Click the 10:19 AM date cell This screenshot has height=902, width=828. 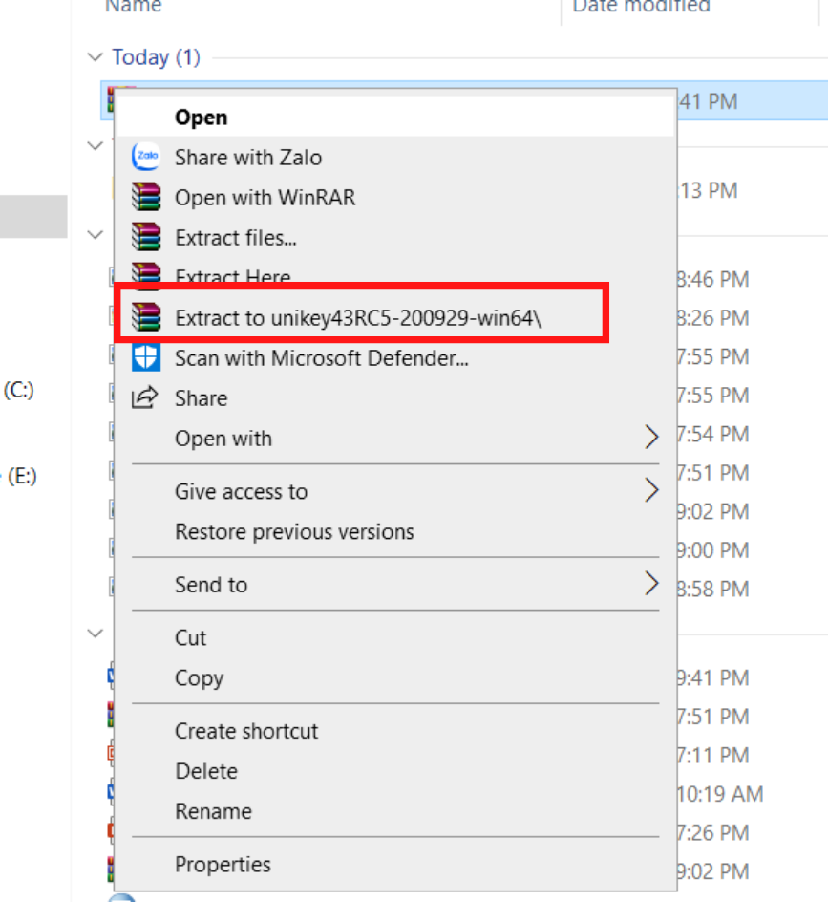click(x=720, y=794)
